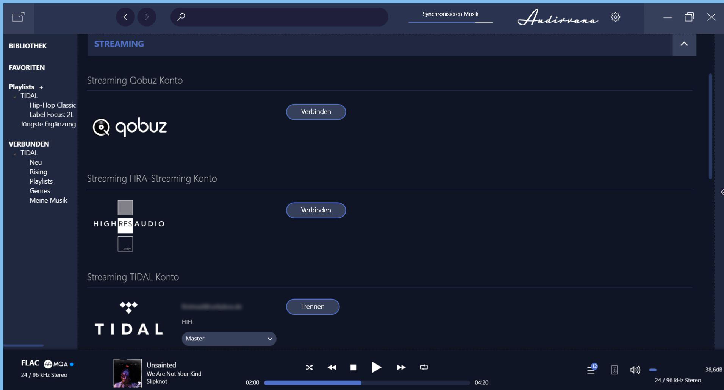This screenshot has height=390, width=724.
Task: Toggle repeat mode
Action: coord(424,367)
